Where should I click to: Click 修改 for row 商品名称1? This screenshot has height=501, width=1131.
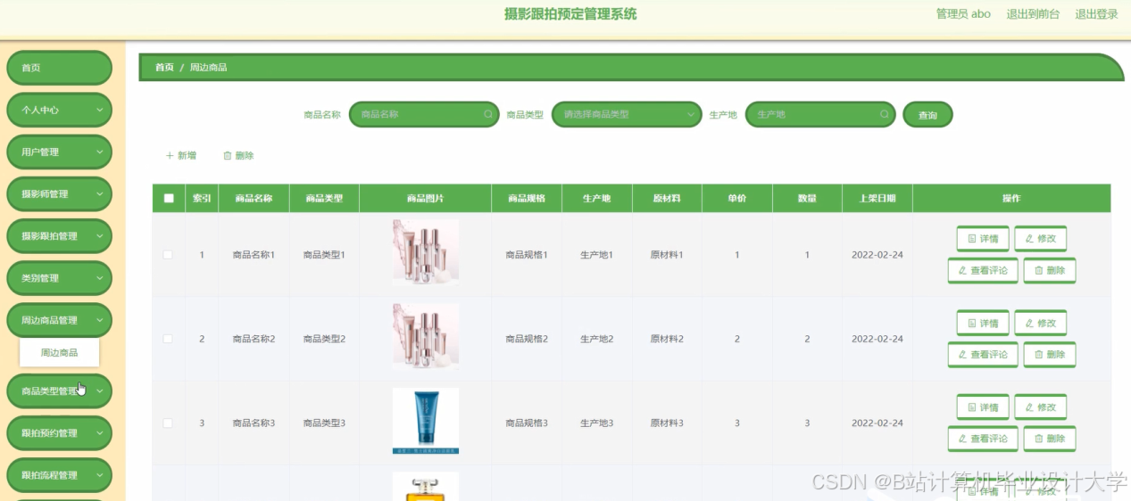(x=1040, y=239)
